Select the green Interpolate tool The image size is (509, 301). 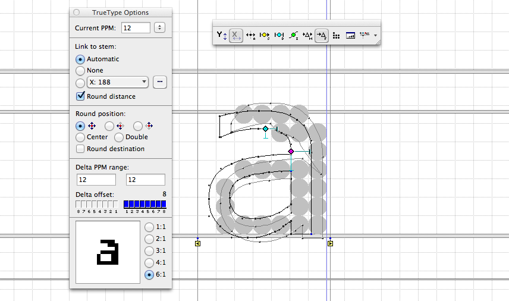tap(293, 36)
